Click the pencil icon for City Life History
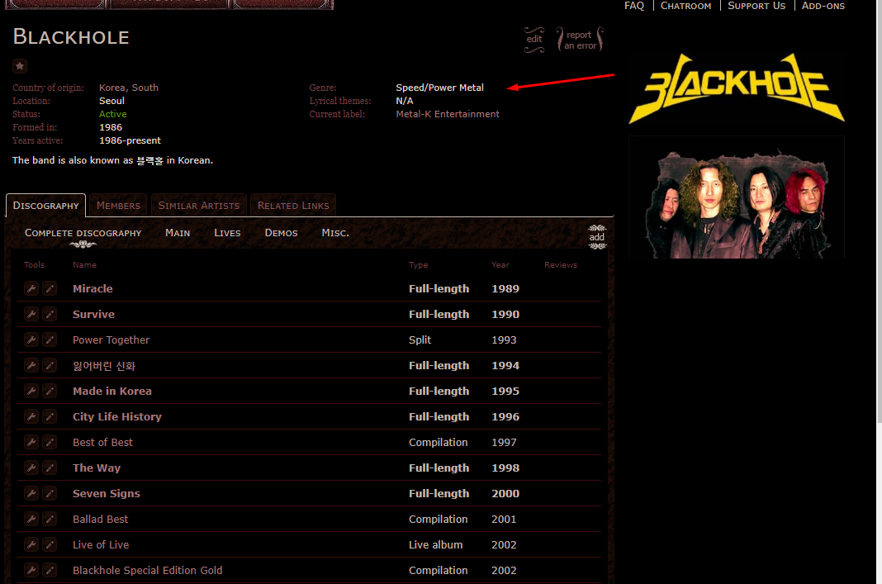This screenshot has width=882, height=584. tap(50, 417)
